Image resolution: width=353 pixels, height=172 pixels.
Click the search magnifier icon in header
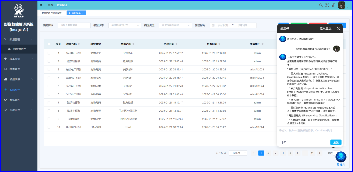point(321,5)
